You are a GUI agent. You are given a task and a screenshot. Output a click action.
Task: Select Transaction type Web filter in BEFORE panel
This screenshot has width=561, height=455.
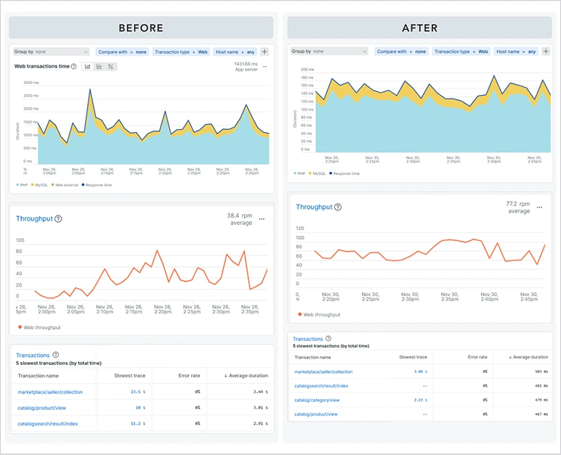coord(181,52)
